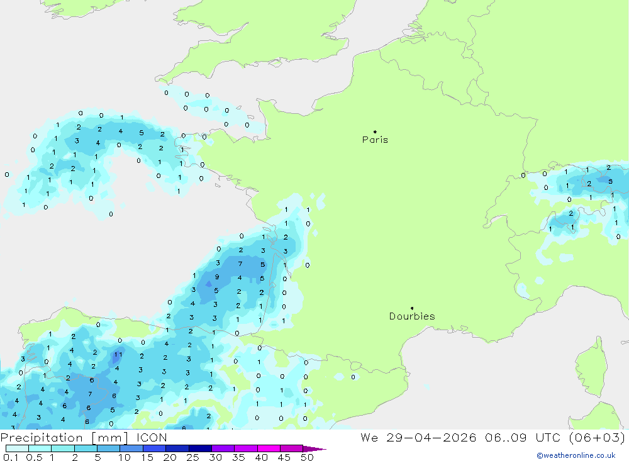
Task: Click the legend value '25'
Action: (193, 457)
